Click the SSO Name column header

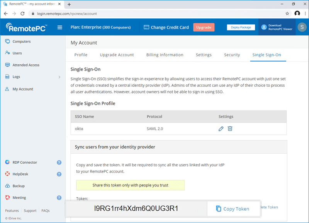(84, 117)
